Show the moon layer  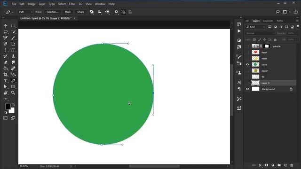(247, 58)
